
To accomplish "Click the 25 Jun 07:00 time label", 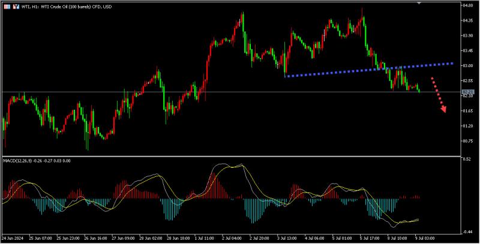I will 40,238.
